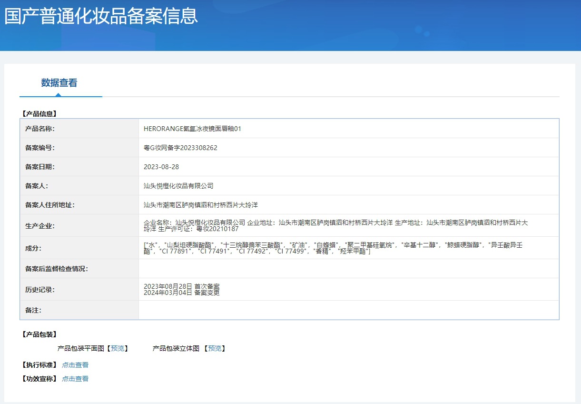Select history entry 2024年03月04日 备案变更
Screen dimensions: 581x404
pos(182,293)
